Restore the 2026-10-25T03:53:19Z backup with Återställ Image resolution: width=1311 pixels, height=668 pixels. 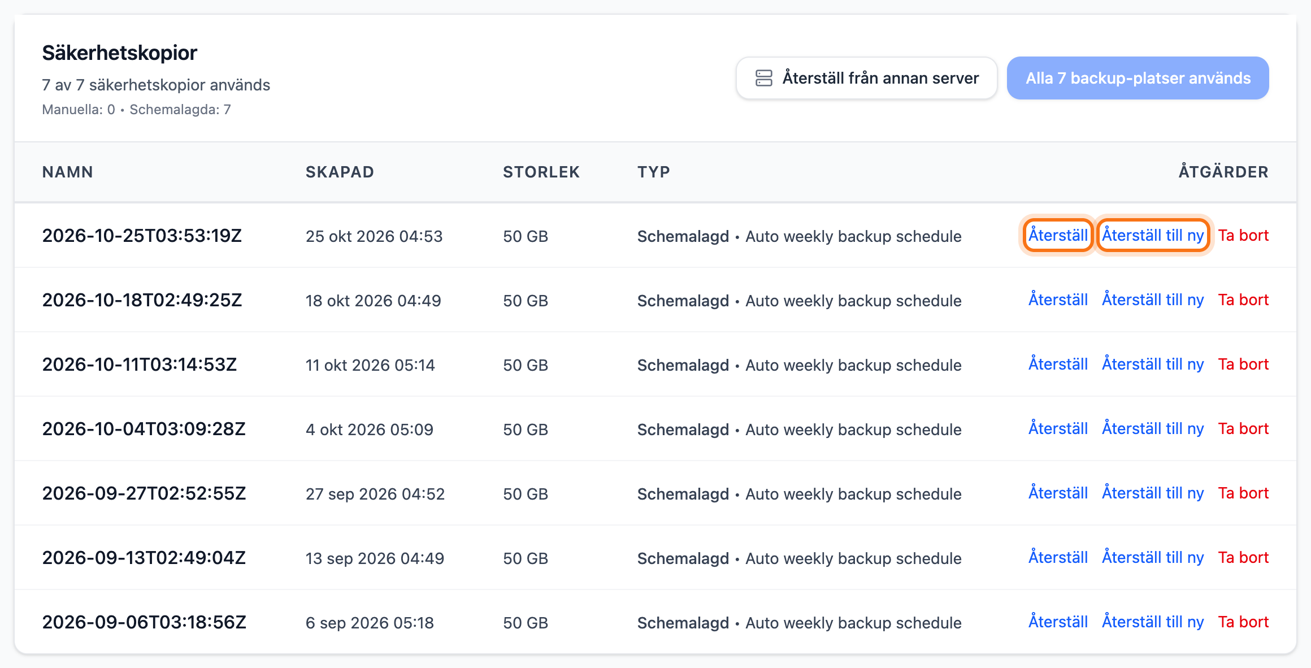[x=1058, y=235]
